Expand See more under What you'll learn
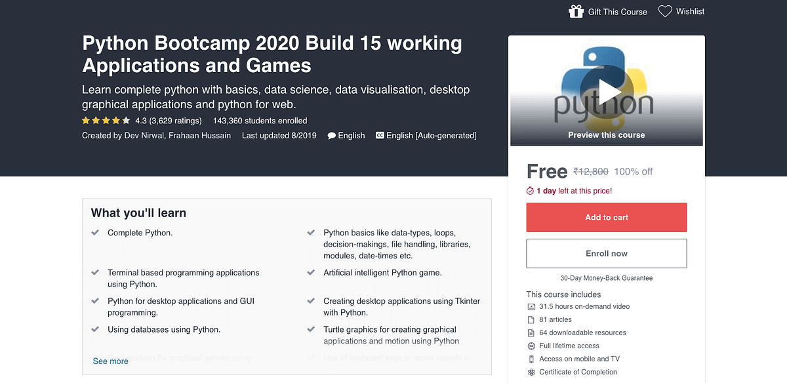This screenshot has height=383, width=787. coord(110,361)
